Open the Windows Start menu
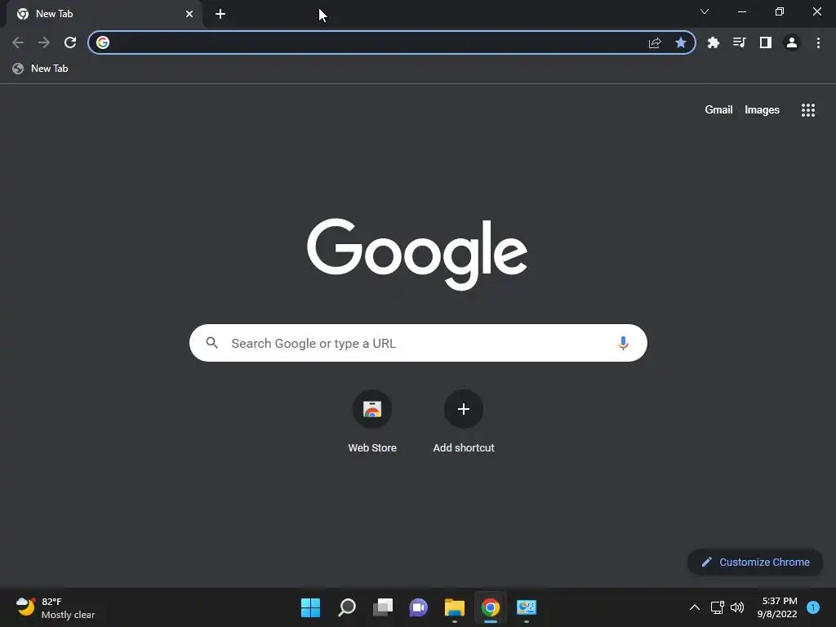 (310, 607)
